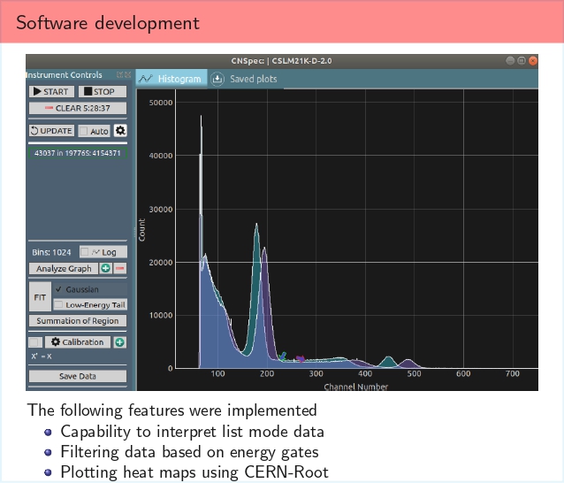
Task: Open the Calibration settings button
Action: point(78,342)
